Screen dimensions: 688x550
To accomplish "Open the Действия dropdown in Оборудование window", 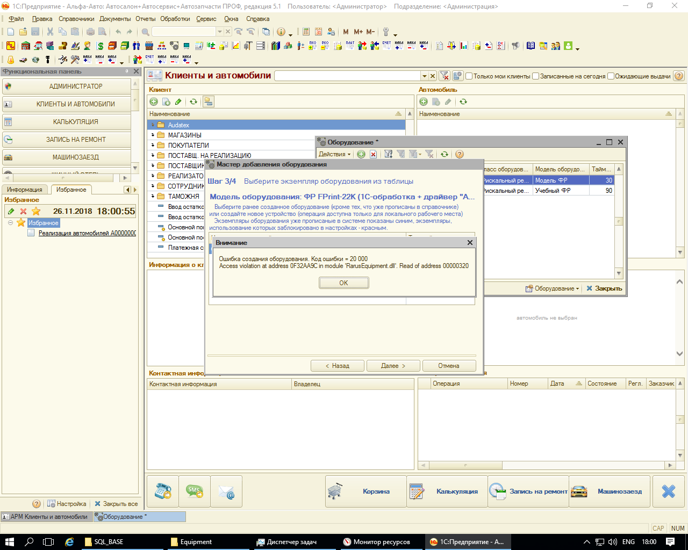I will [x=334, y=154].
